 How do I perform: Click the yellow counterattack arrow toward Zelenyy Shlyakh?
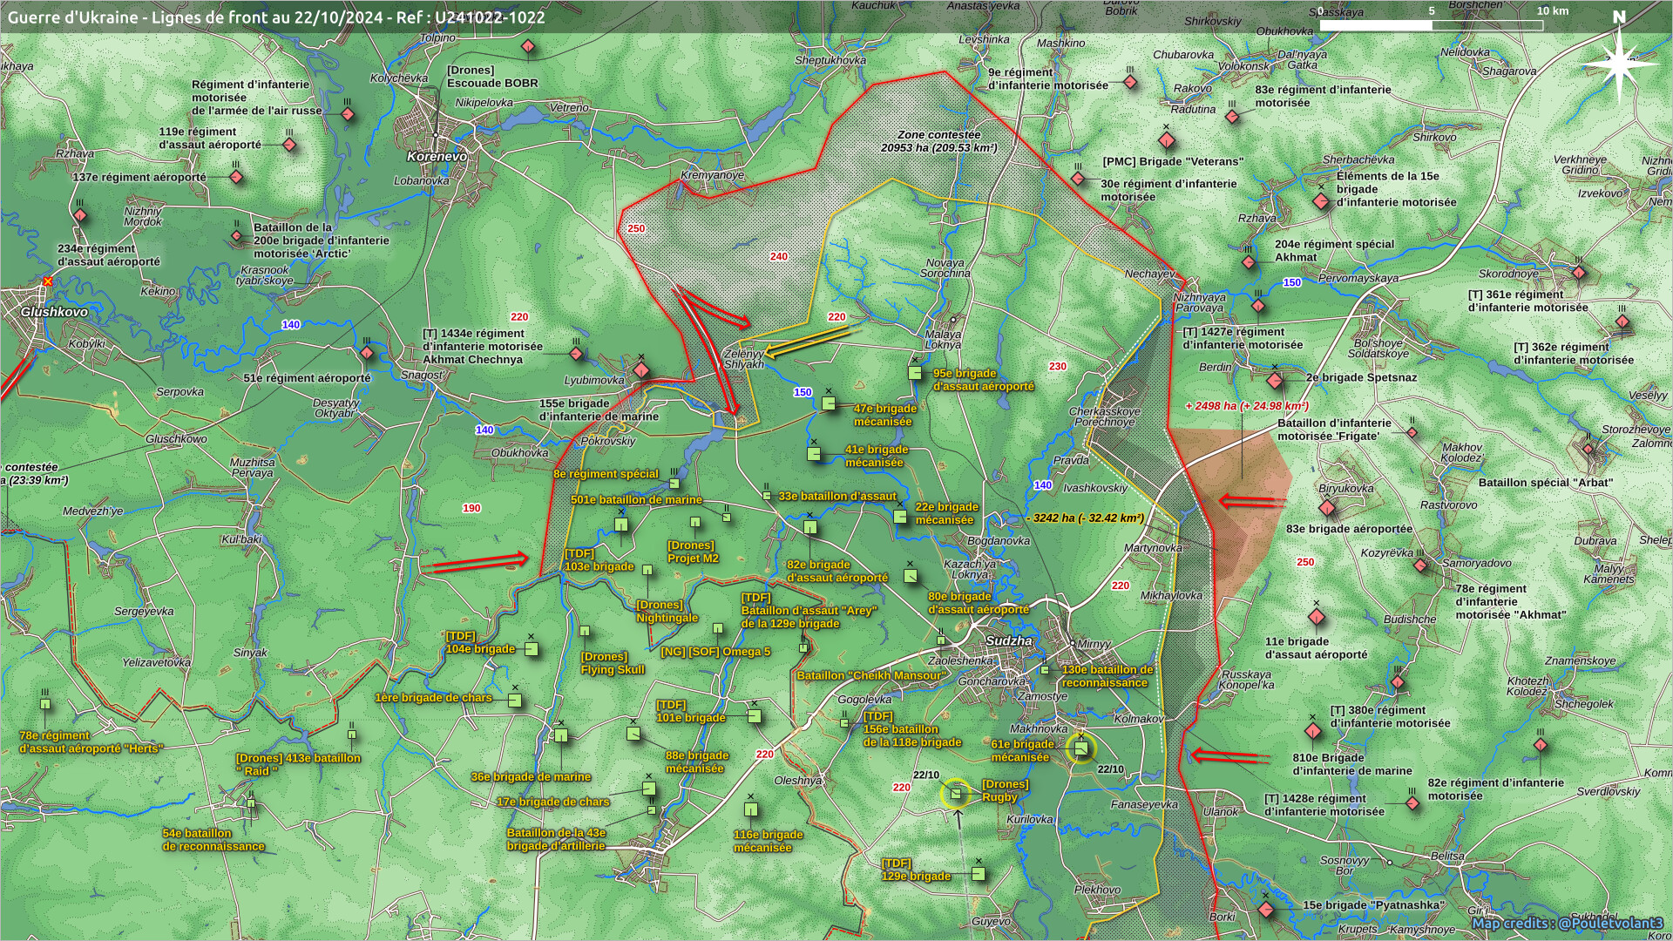(x=809, y=341)
